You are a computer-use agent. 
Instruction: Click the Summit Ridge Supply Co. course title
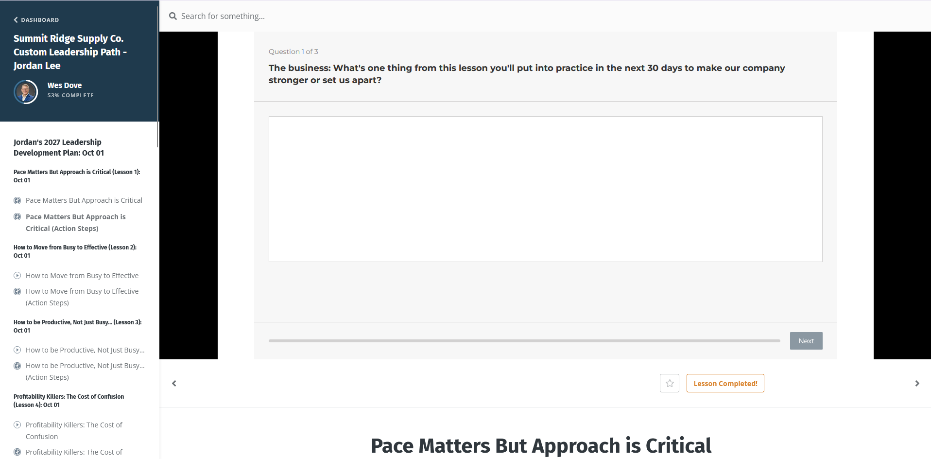point(70,52)
